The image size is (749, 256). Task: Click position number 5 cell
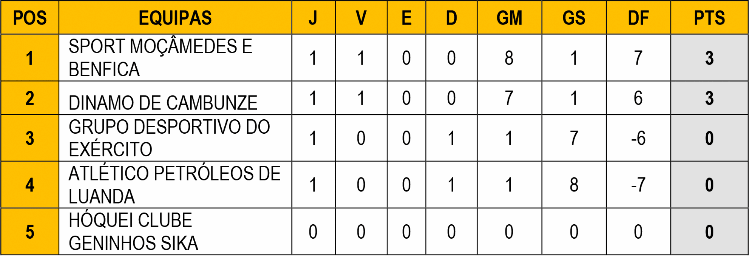(x=30, y=231)
